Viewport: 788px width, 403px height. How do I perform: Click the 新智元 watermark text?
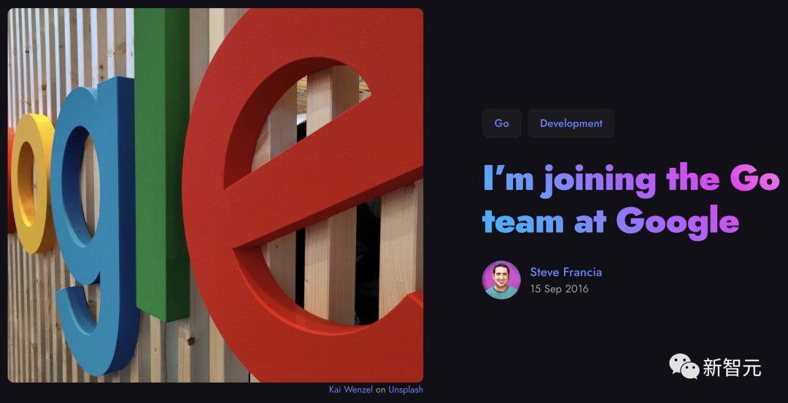732,367
